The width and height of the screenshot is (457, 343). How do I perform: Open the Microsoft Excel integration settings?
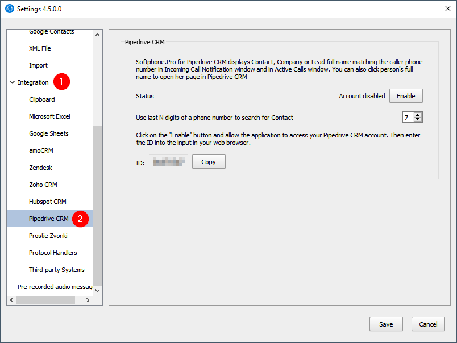point(49,116)
